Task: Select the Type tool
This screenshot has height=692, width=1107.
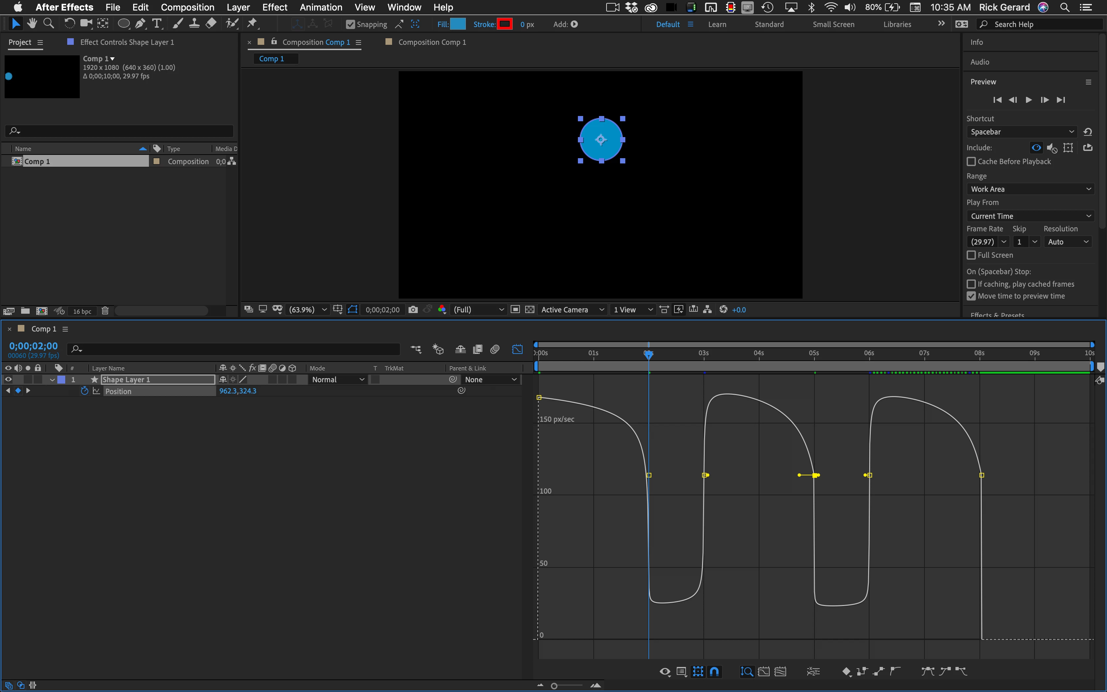Action: [157, 23]
